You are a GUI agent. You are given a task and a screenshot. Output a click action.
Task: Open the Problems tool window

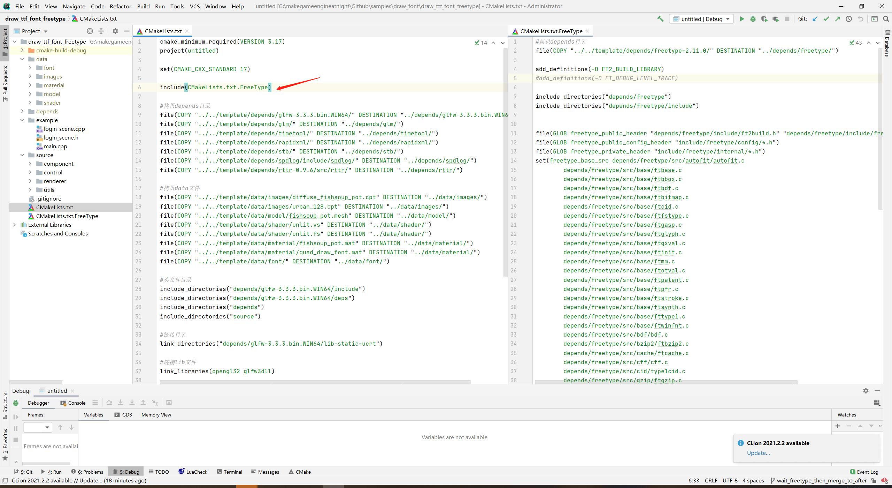tap(87, 472)
